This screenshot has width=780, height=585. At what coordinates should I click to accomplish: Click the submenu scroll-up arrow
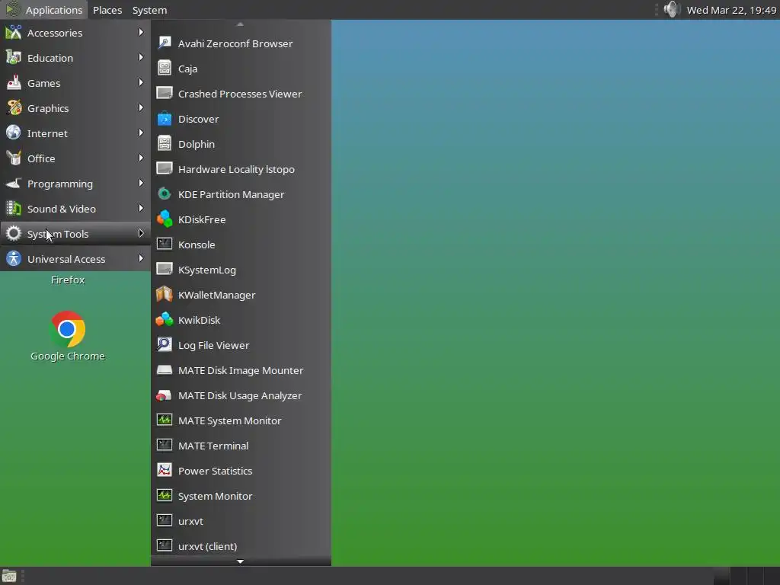coord(240,24)
